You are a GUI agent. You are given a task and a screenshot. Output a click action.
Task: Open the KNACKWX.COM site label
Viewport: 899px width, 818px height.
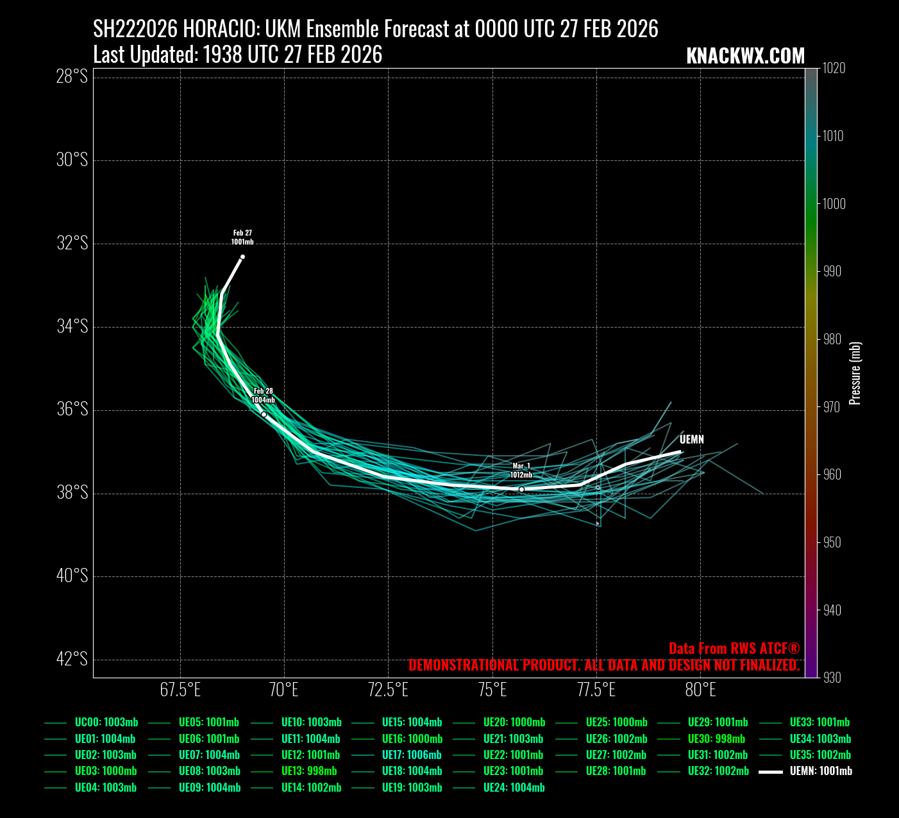click(745, 56)
